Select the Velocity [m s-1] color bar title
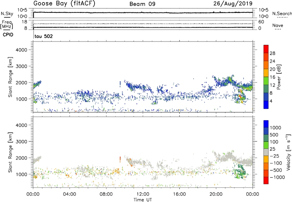The image size is (292, 202). point(288,152)
